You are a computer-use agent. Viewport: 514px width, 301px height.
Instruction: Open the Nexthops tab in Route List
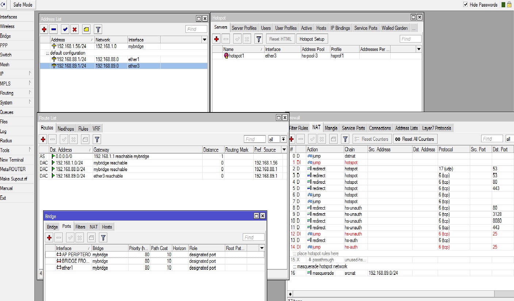point(66,128)
